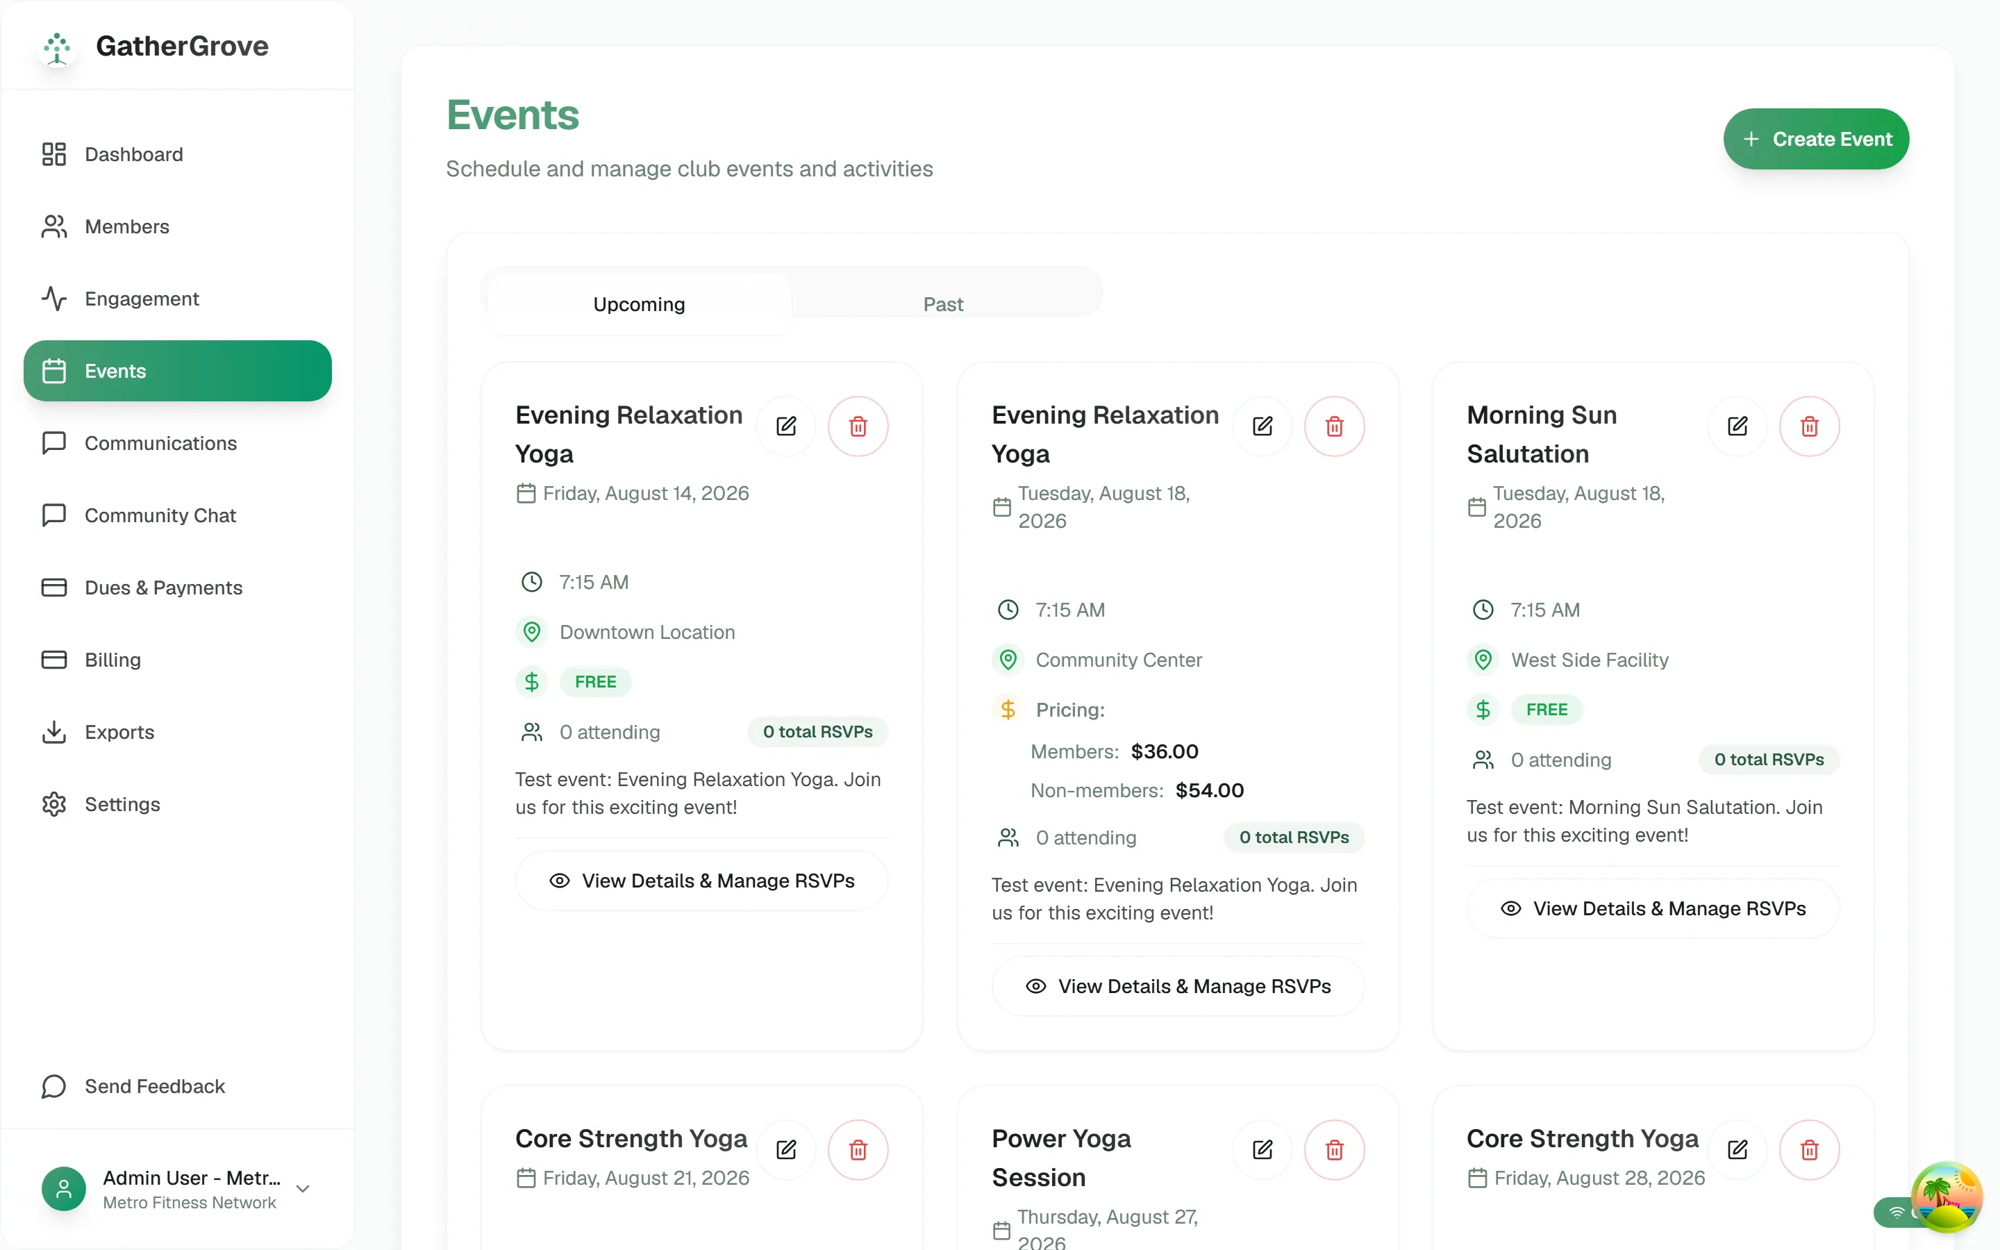Viewport: 2000px width, 1250px height.
Task: Click Send Feedback link
Action: [178, 1086]
